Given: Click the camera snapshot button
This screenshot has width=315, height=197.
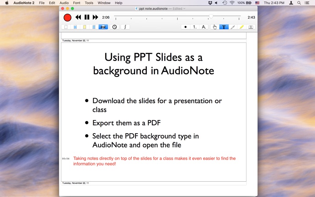Looking at the screenshot, I should pos(251,27).
